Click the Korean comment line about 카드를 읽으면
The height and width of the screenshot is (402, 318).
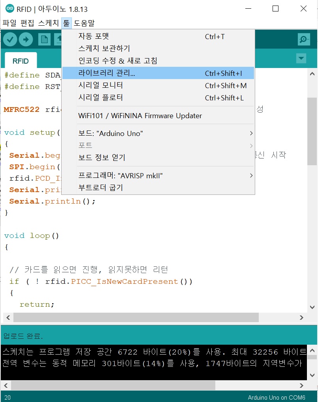[88, 270]
